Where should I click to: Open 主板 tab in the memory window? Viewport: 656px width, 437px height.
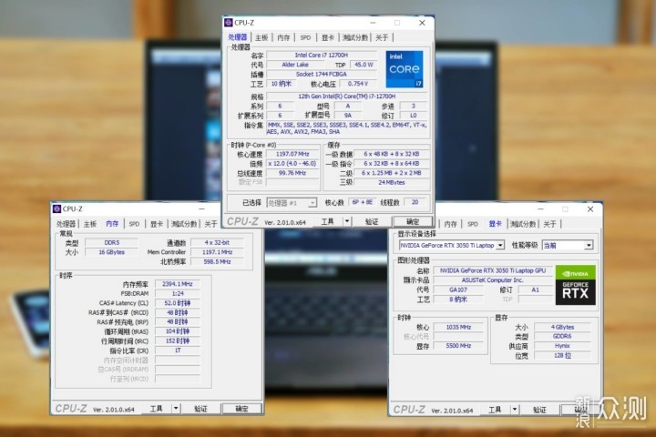coord(90,224)
